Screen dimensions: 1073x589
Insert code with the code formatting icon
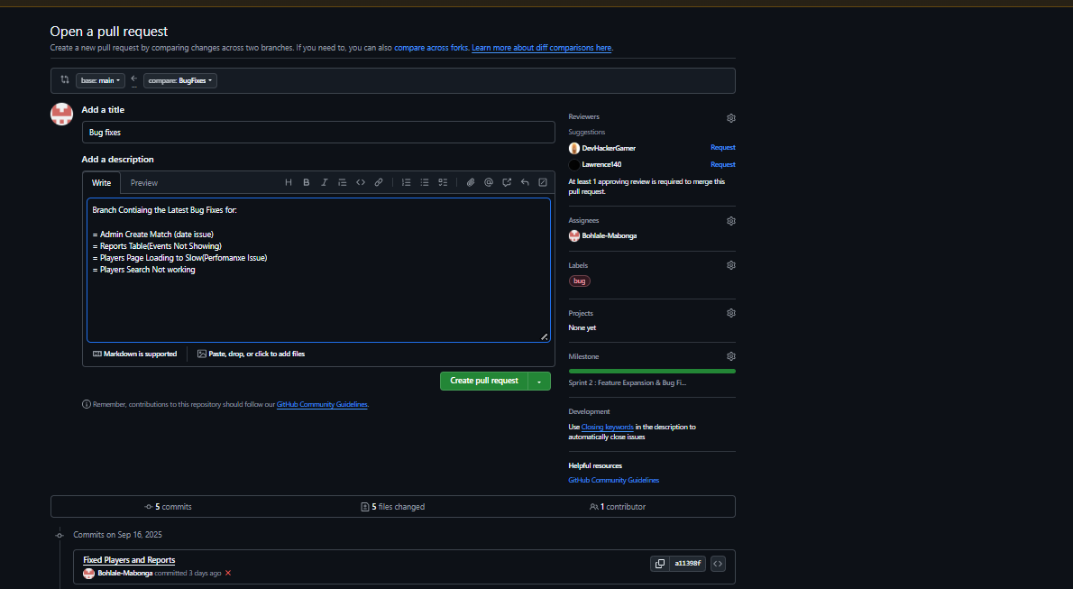(361, 182)
